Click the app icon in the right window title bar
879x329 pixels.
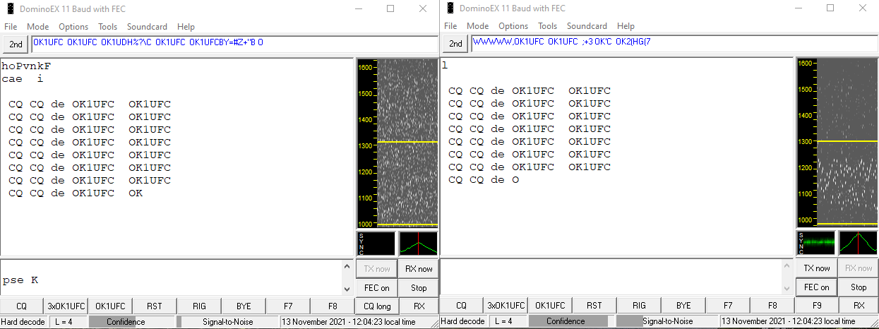click(x=449, y=8)
